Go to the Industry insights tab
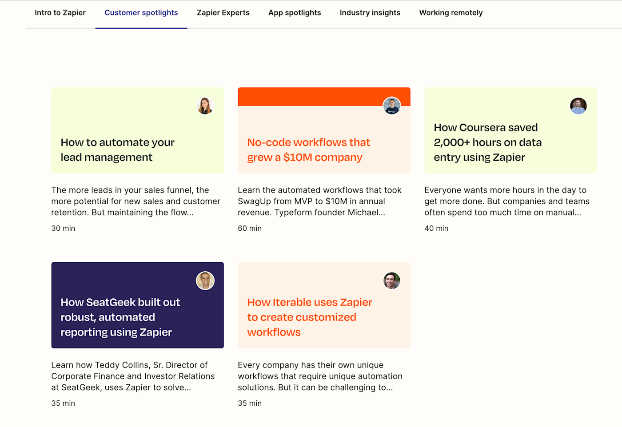This screenshot has height=427, width=622. [370, 13]
